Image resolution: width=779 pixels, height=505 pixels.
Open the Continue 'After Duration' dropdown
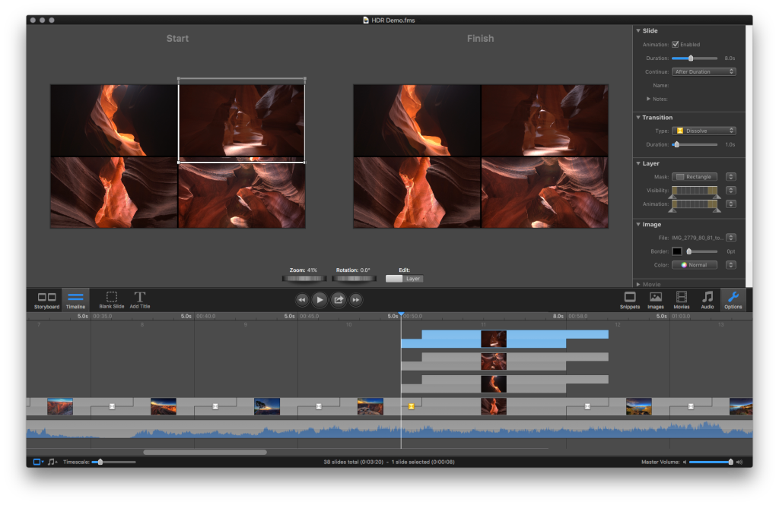point(704,71)
